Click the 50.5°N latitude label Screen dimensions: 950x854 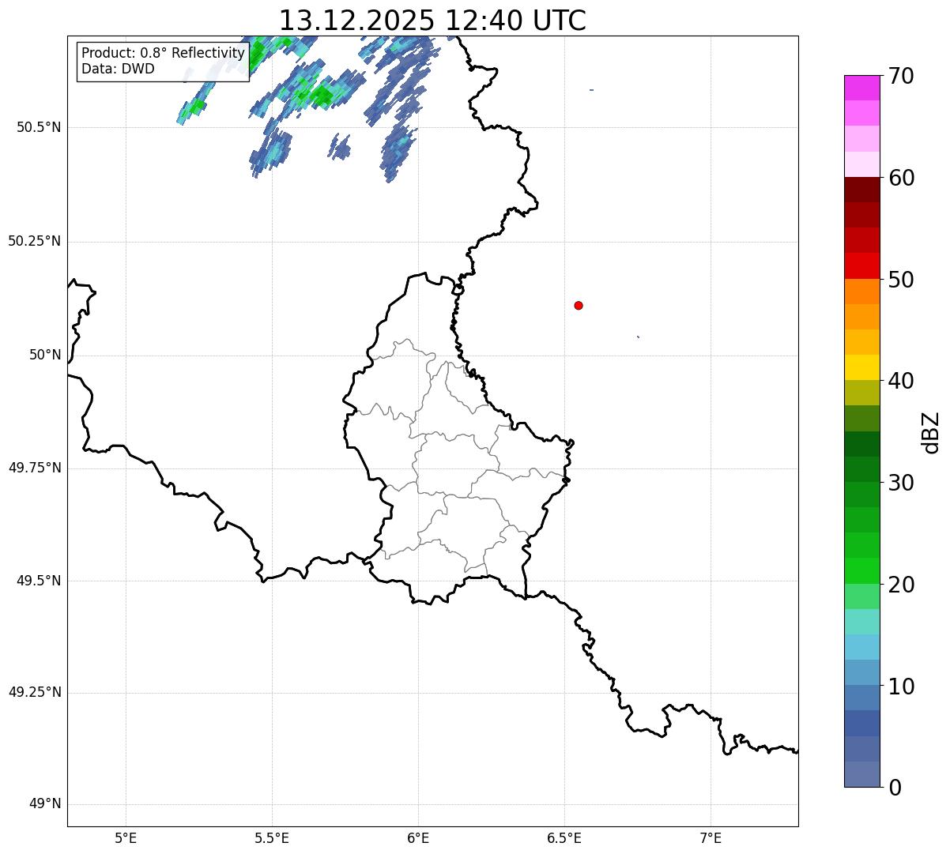pos(39,127)
